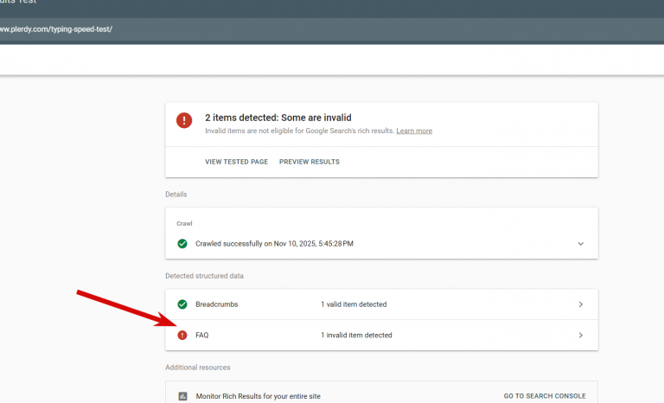664x403 pixels.
Task: Open the Learn more link
Action: [x=414, y=131]
